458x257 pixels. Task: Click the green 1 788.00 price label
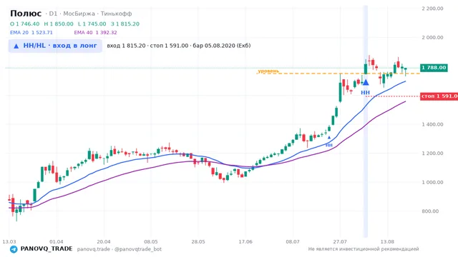click(x=434, y=68)
